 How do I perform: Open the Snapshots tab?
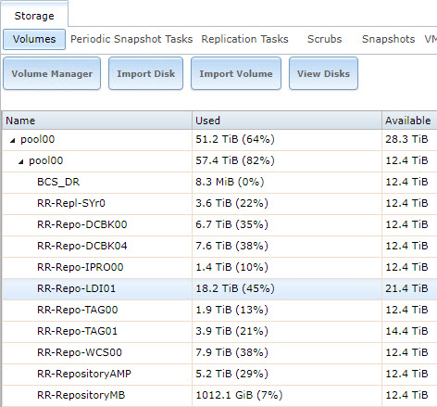388,39
